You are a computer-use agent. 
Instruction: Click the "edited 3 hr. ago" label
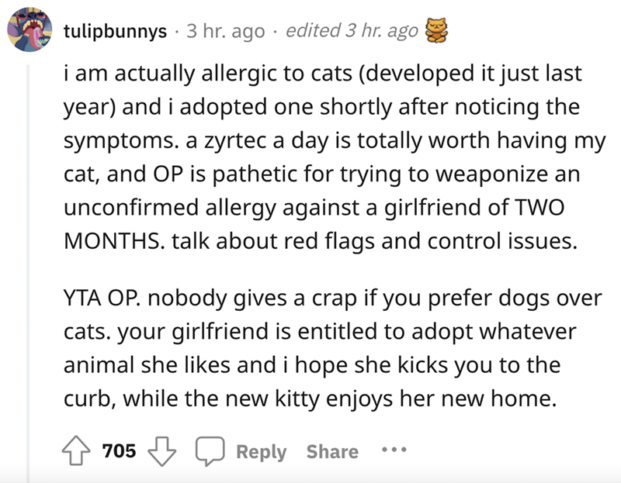[352, 32]
